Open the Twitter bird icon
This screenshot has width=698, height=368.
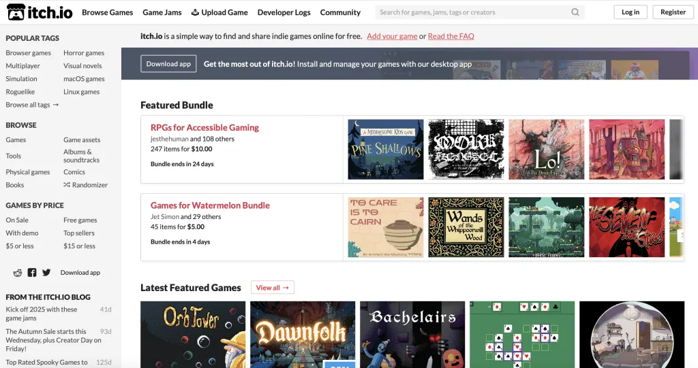tap(46, 273)
